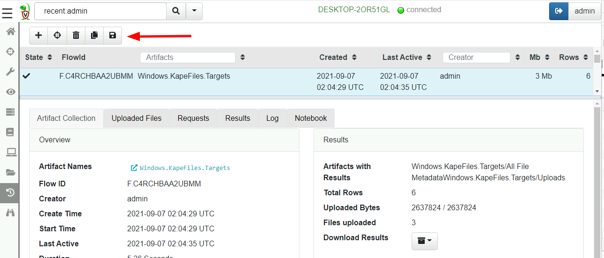Click the Delete Collection trash icon
Screen dimensions: 604x258
coord(76,36)
